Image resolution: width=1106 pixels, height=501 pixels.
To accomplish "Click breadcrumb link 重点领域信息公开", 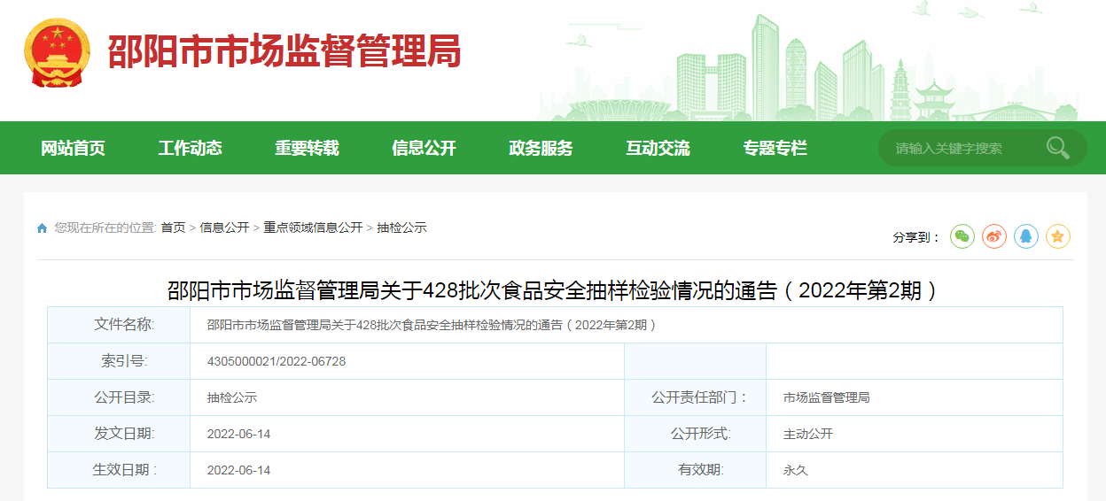I will pyautogui.click(x=313, y=227).
